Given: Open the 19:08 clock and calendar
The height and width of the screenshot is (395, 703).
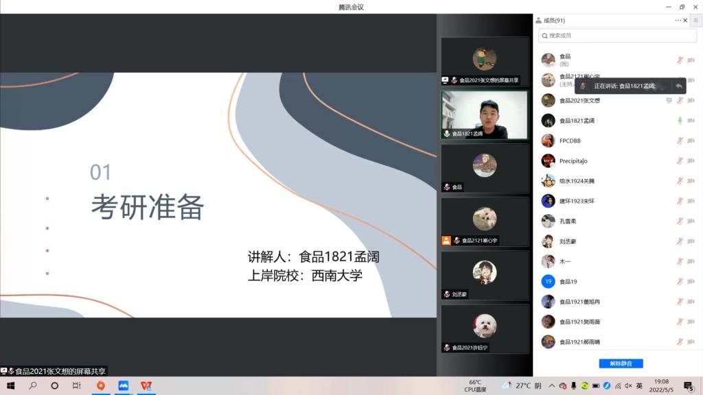Looking at the screenshot, I should tap(661, 385).
